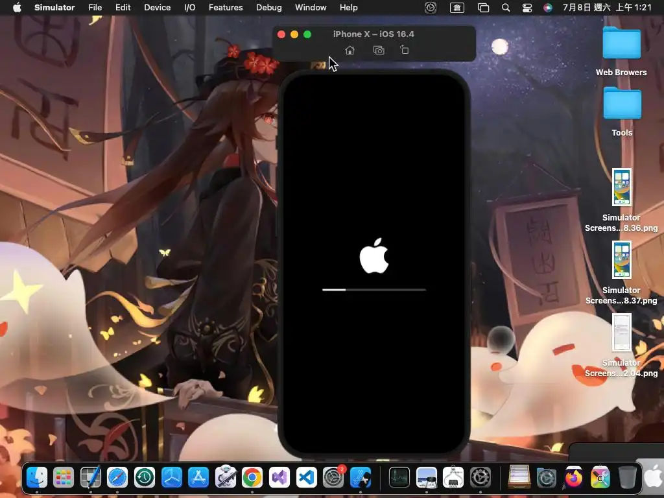664x498 pixels.
Task: Open the Debug menu
Action: pos(269,7)
